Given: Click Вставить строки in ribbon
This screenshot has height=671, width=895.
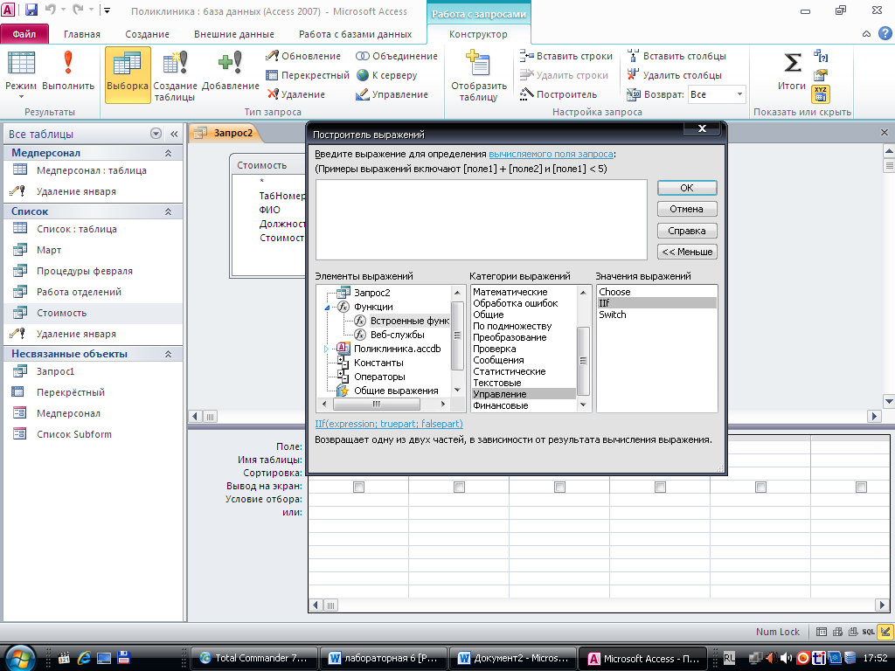Looking at the screenshot, I should pyautogui.click(x=565, y=56).
